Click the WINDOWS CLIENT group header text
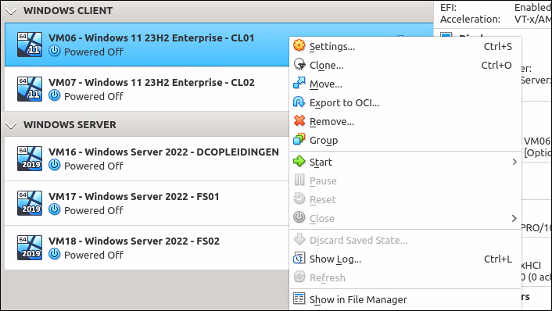This screenshot has height=311, width=552. [68, 11]
